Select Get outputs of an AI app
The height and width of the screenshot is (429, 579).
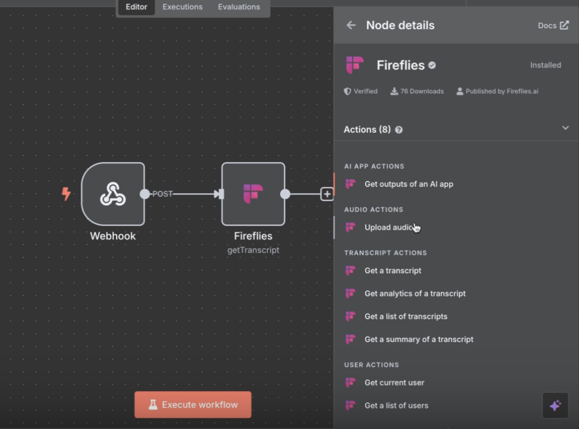click(x=409, y=184)
